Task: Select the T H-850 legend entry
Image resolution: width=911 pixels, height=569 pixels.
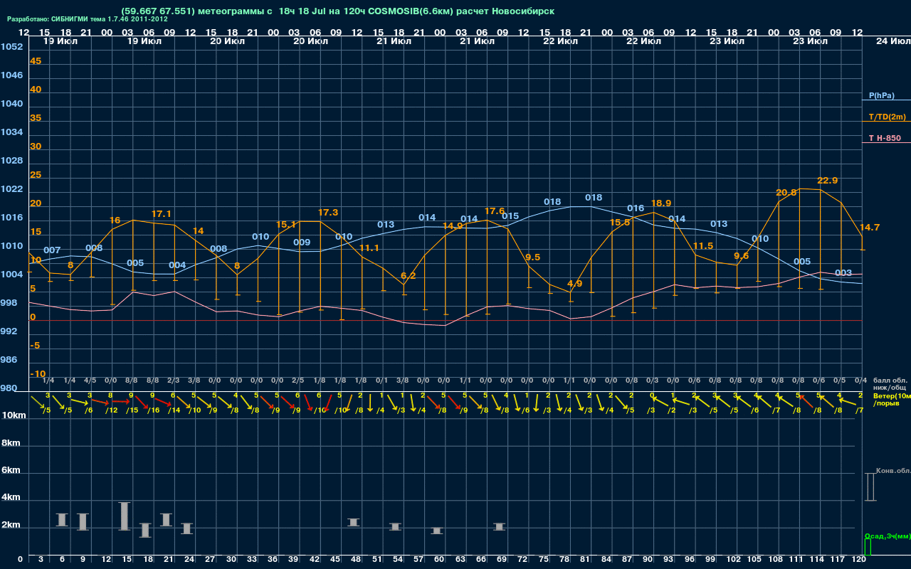Action: point(884,138)
